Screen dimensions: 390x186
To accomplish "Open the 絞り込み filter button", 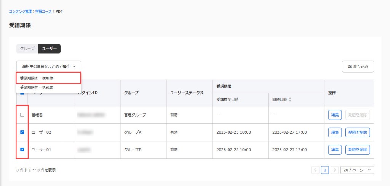I will (x=358, y=66).
